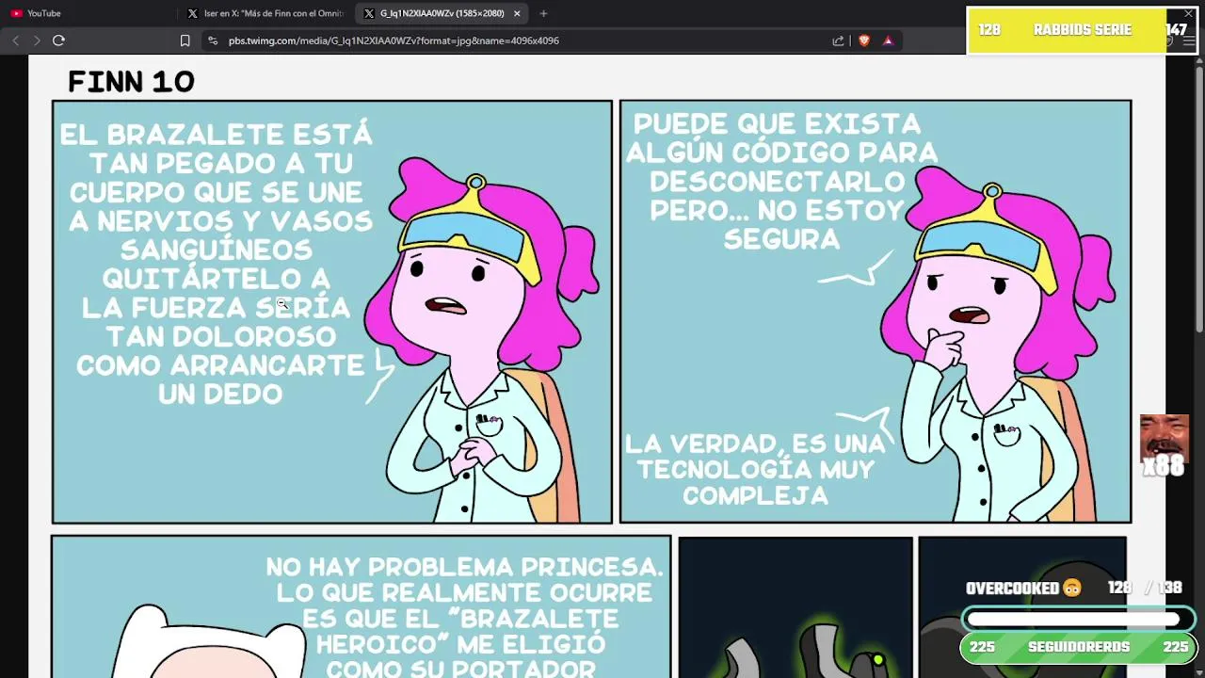The image size is (1205, 678).
Task: Share this page via share icon
Action: pyautogui.click(x=838, y=40)
